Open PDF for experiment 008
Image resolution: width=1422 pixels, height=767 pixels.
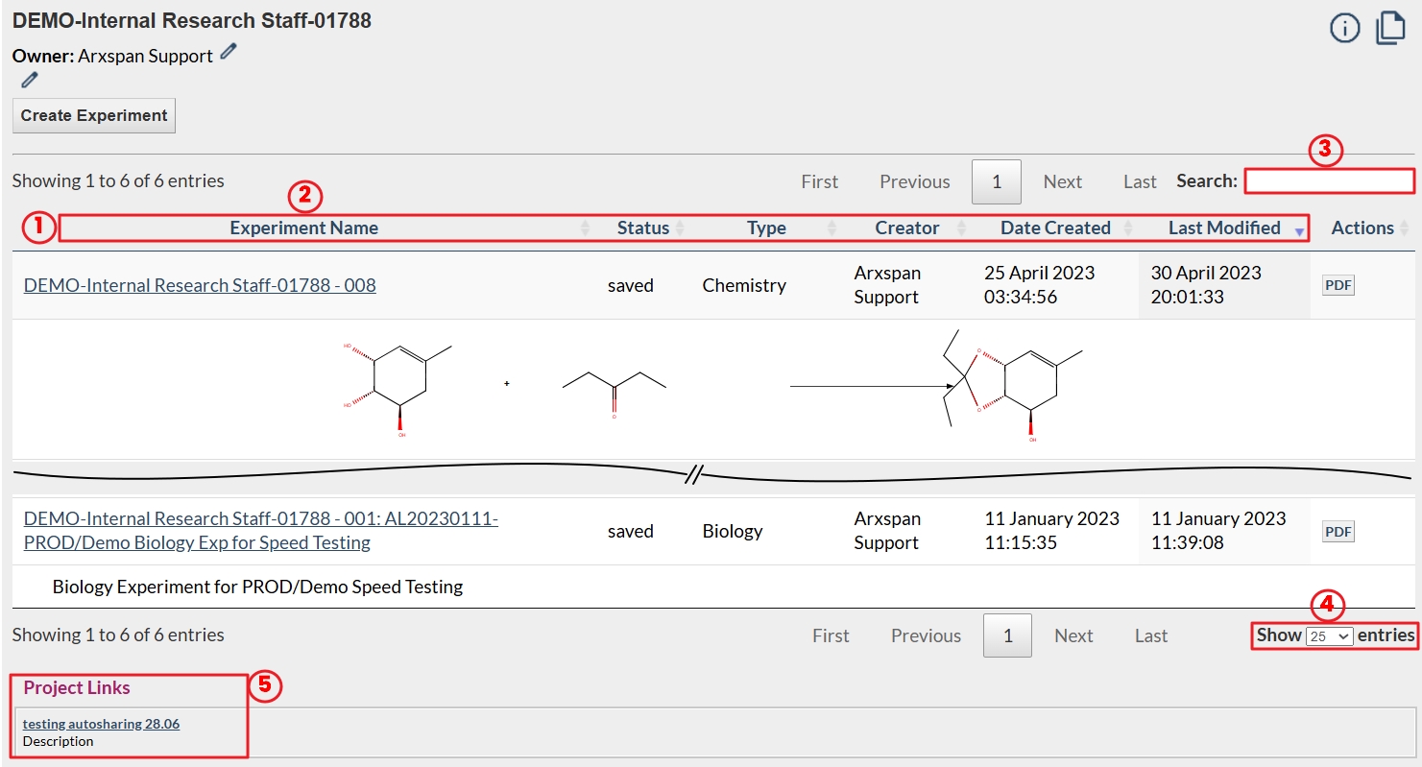(1338, 285)
